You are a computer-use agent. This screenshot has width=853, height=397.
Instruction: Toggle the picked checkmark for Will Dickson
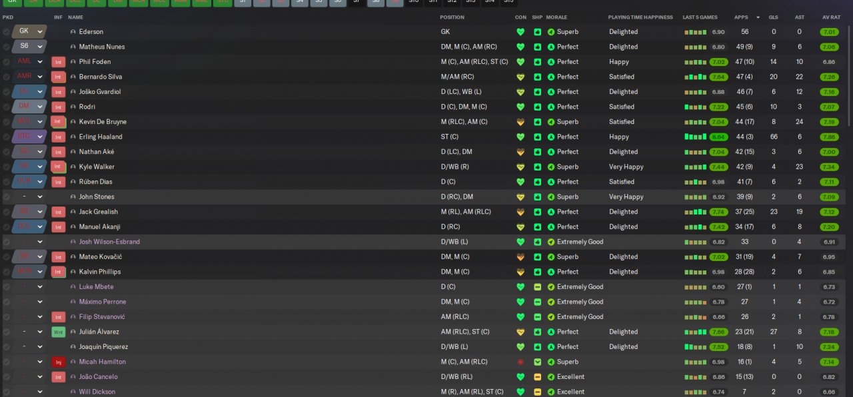6,392
